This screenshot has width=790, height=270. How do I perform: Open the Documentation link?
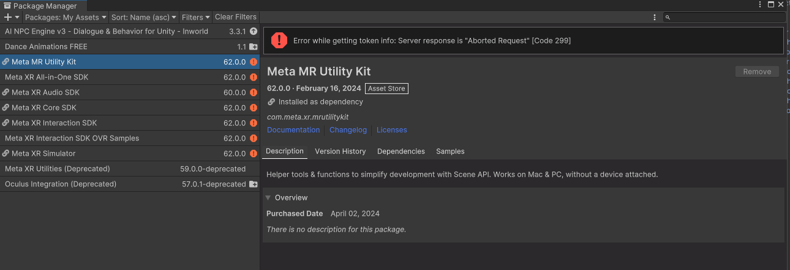[293, 130]
